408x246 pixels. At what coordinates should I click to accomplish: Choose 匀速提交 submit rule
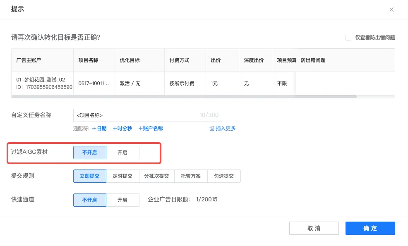(224, 176)
